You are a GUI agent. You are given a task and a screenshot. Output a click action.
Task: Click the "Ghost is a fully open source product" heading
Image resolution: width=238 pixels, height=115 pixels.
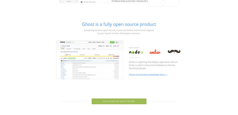119,24
